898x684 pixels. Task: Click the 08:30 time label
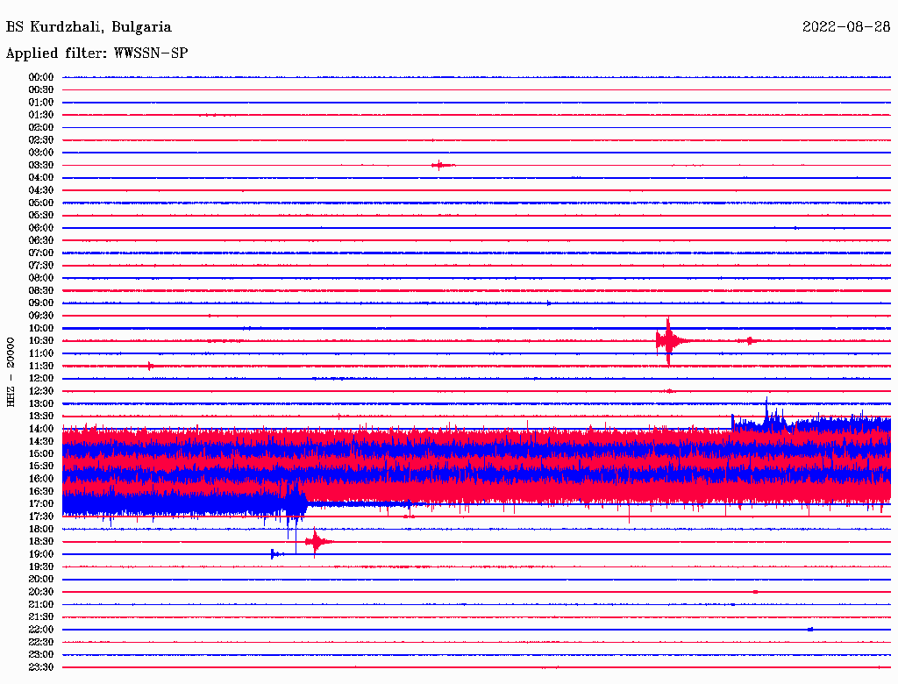click(41, 290)
